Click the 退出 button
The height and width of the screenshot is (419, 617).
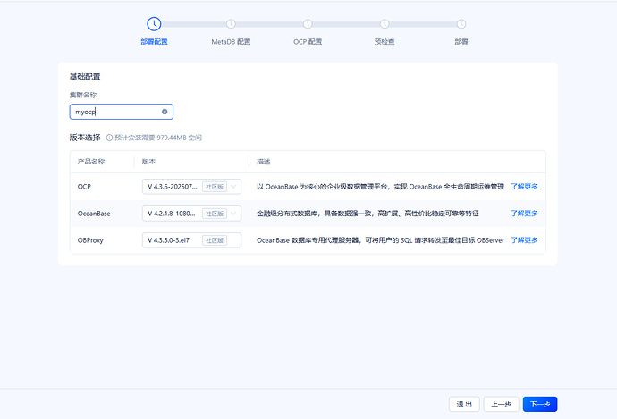(x=464, y=404)
